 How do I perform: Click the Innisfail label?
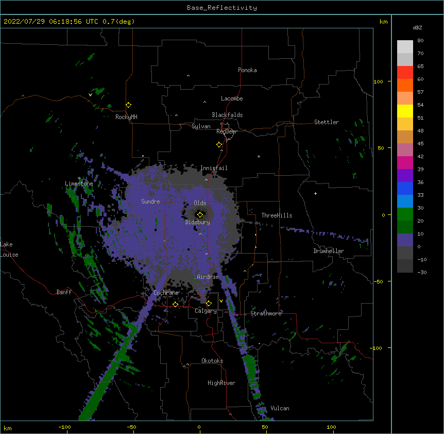214,168
